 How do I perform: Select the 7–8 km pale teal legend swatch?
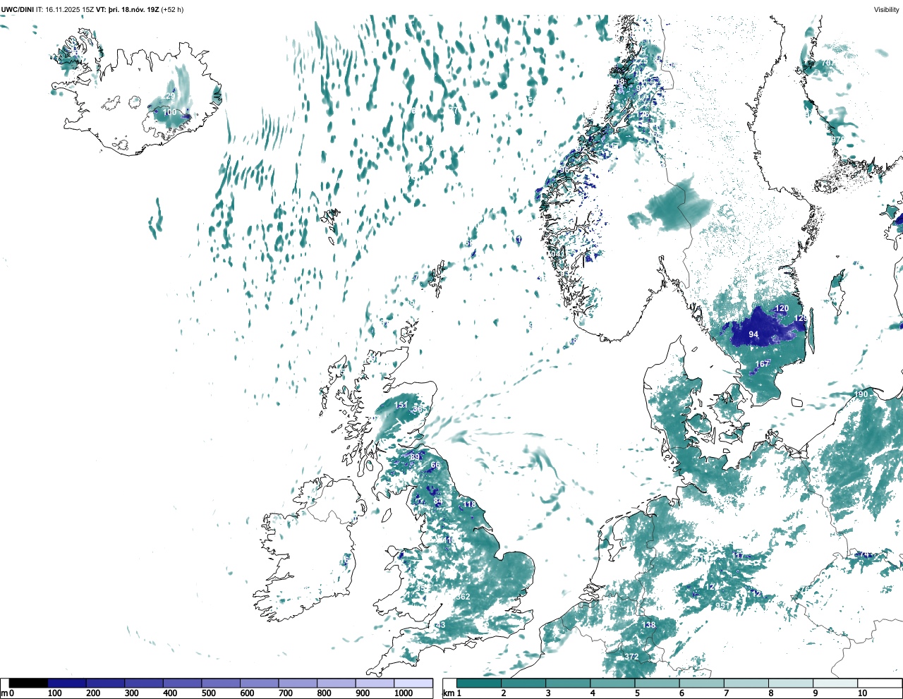(746, 683)
